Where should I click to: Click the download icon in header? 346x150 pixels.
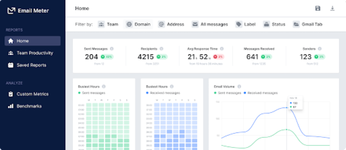click(x=332, y=8)
